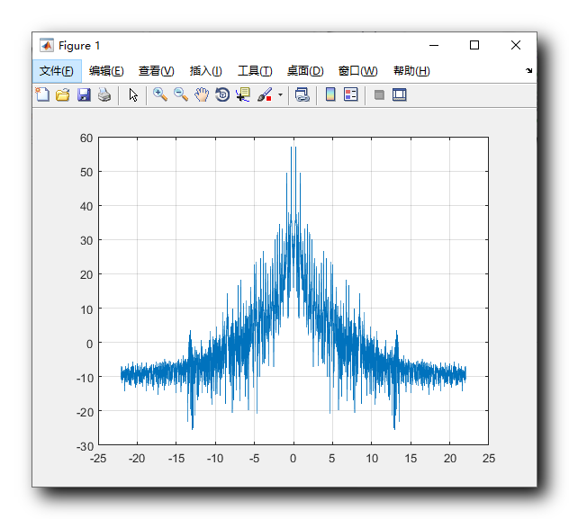Click the Hide Plot Tools gray square icon
Image resolution: width=569 pixels, height=519 pixels.
click(x=379, y=95)
